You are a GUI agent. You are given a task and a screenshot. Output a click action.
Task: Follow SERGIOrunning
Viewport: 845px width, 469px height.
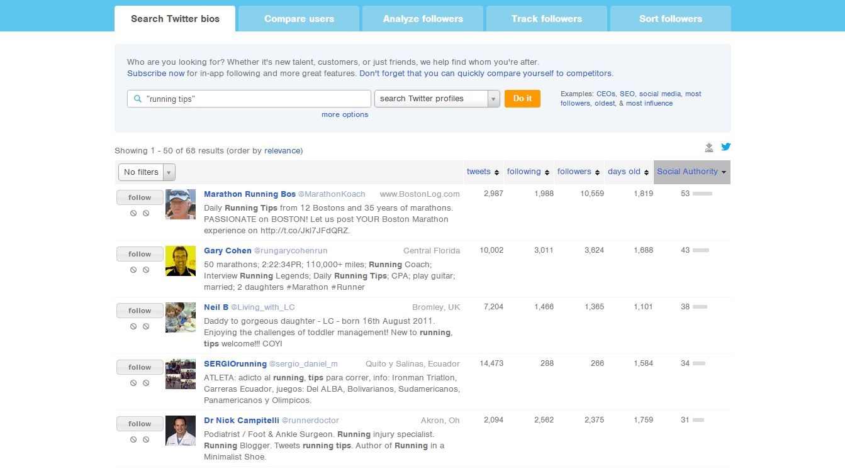(x=140, y=367)
